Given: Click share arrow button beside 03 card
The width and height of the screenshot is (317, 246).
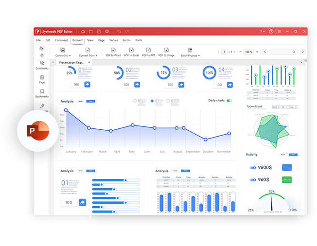Looking at the screenshot, I should pos(181,85).
